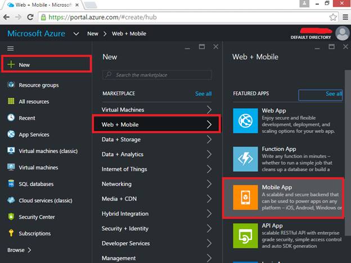Click the browser forward arrow
The width and height of the screenshot is (351, 263).
[x=19, y=17]
